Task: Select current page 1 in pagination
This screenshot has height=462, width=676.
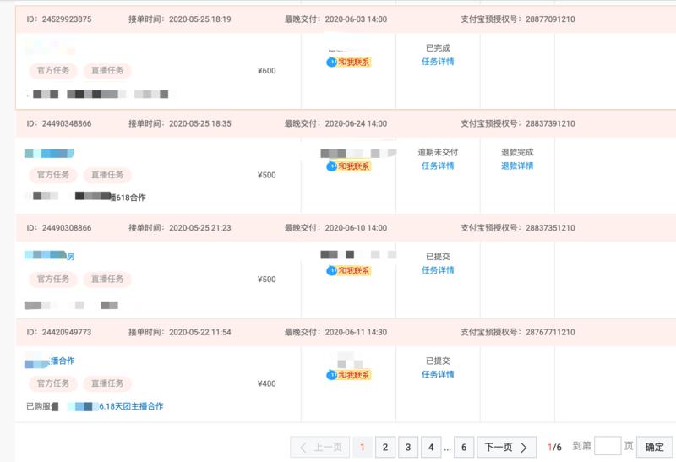Action: [363, 448]
